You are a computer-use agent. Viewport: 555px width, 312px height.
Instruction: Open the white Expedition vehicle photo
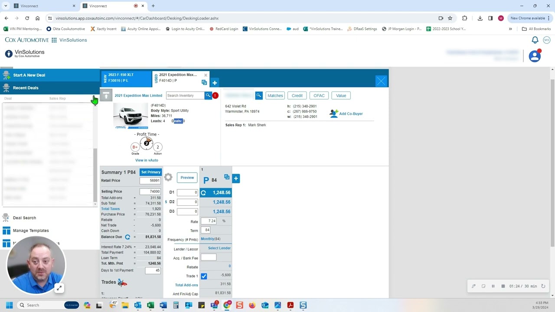(x=131, y=116)
